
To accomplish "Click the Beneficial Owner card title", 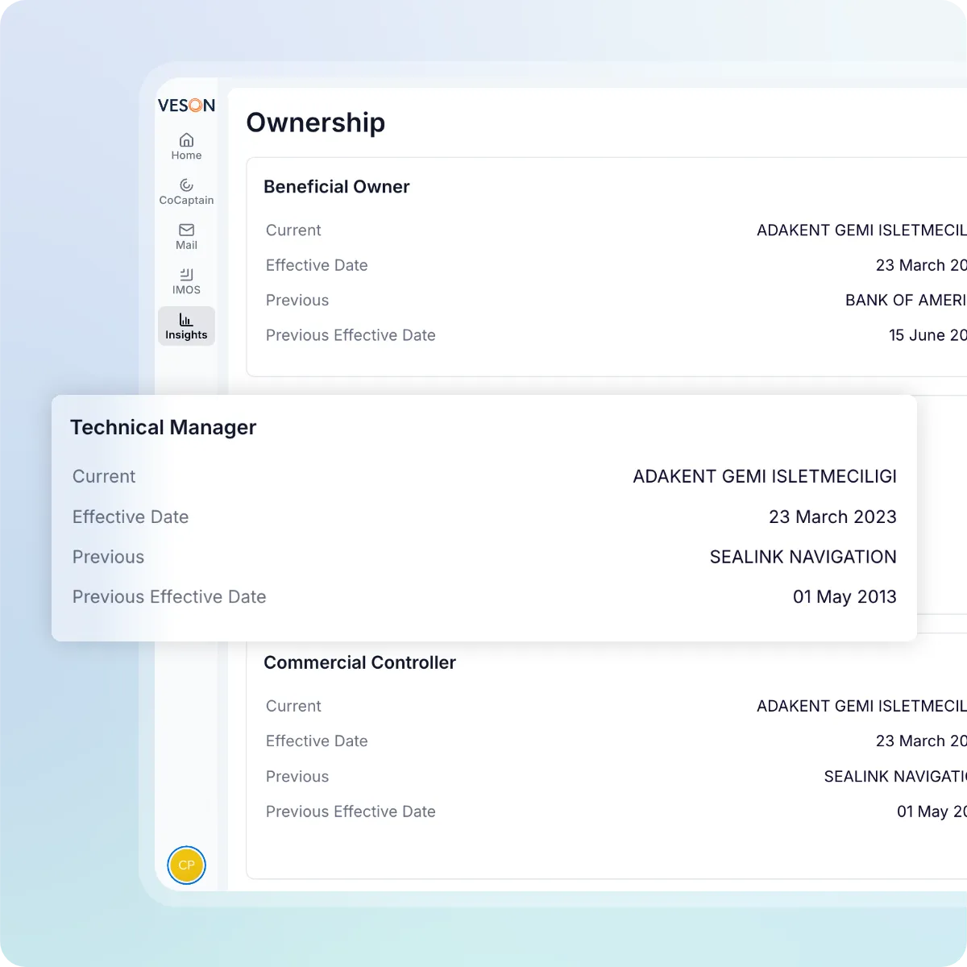I will click(337, 187).
